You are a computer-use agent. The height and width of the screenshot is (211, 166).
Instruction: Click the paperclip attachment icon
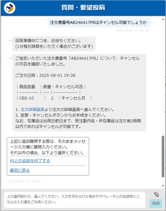(x=156, y=195)
